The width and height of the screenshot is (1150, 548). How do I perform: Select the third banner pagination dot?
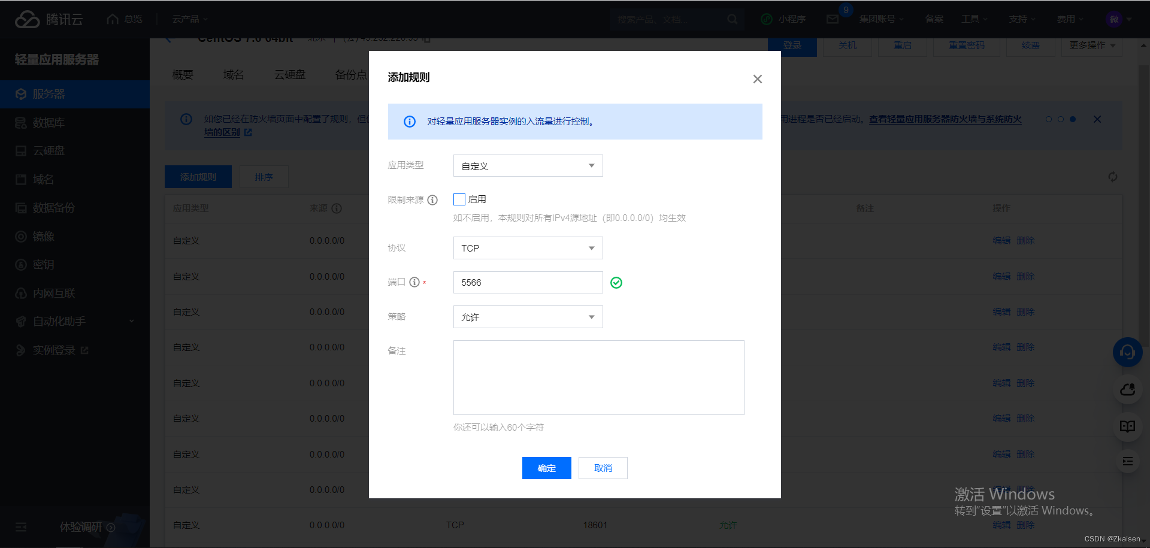[1073, 119]
